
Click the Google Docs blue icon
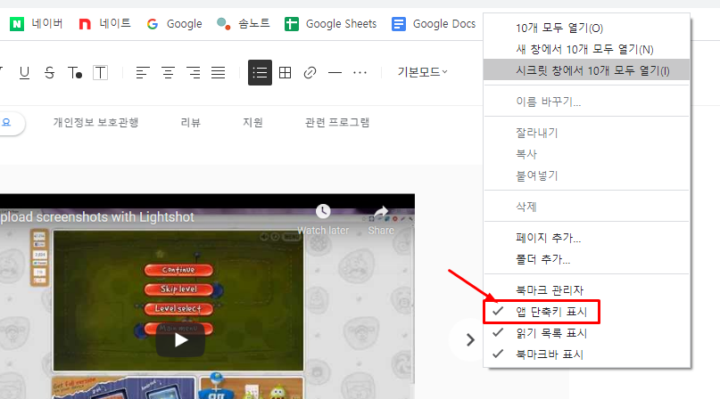(x=399, y=24)
